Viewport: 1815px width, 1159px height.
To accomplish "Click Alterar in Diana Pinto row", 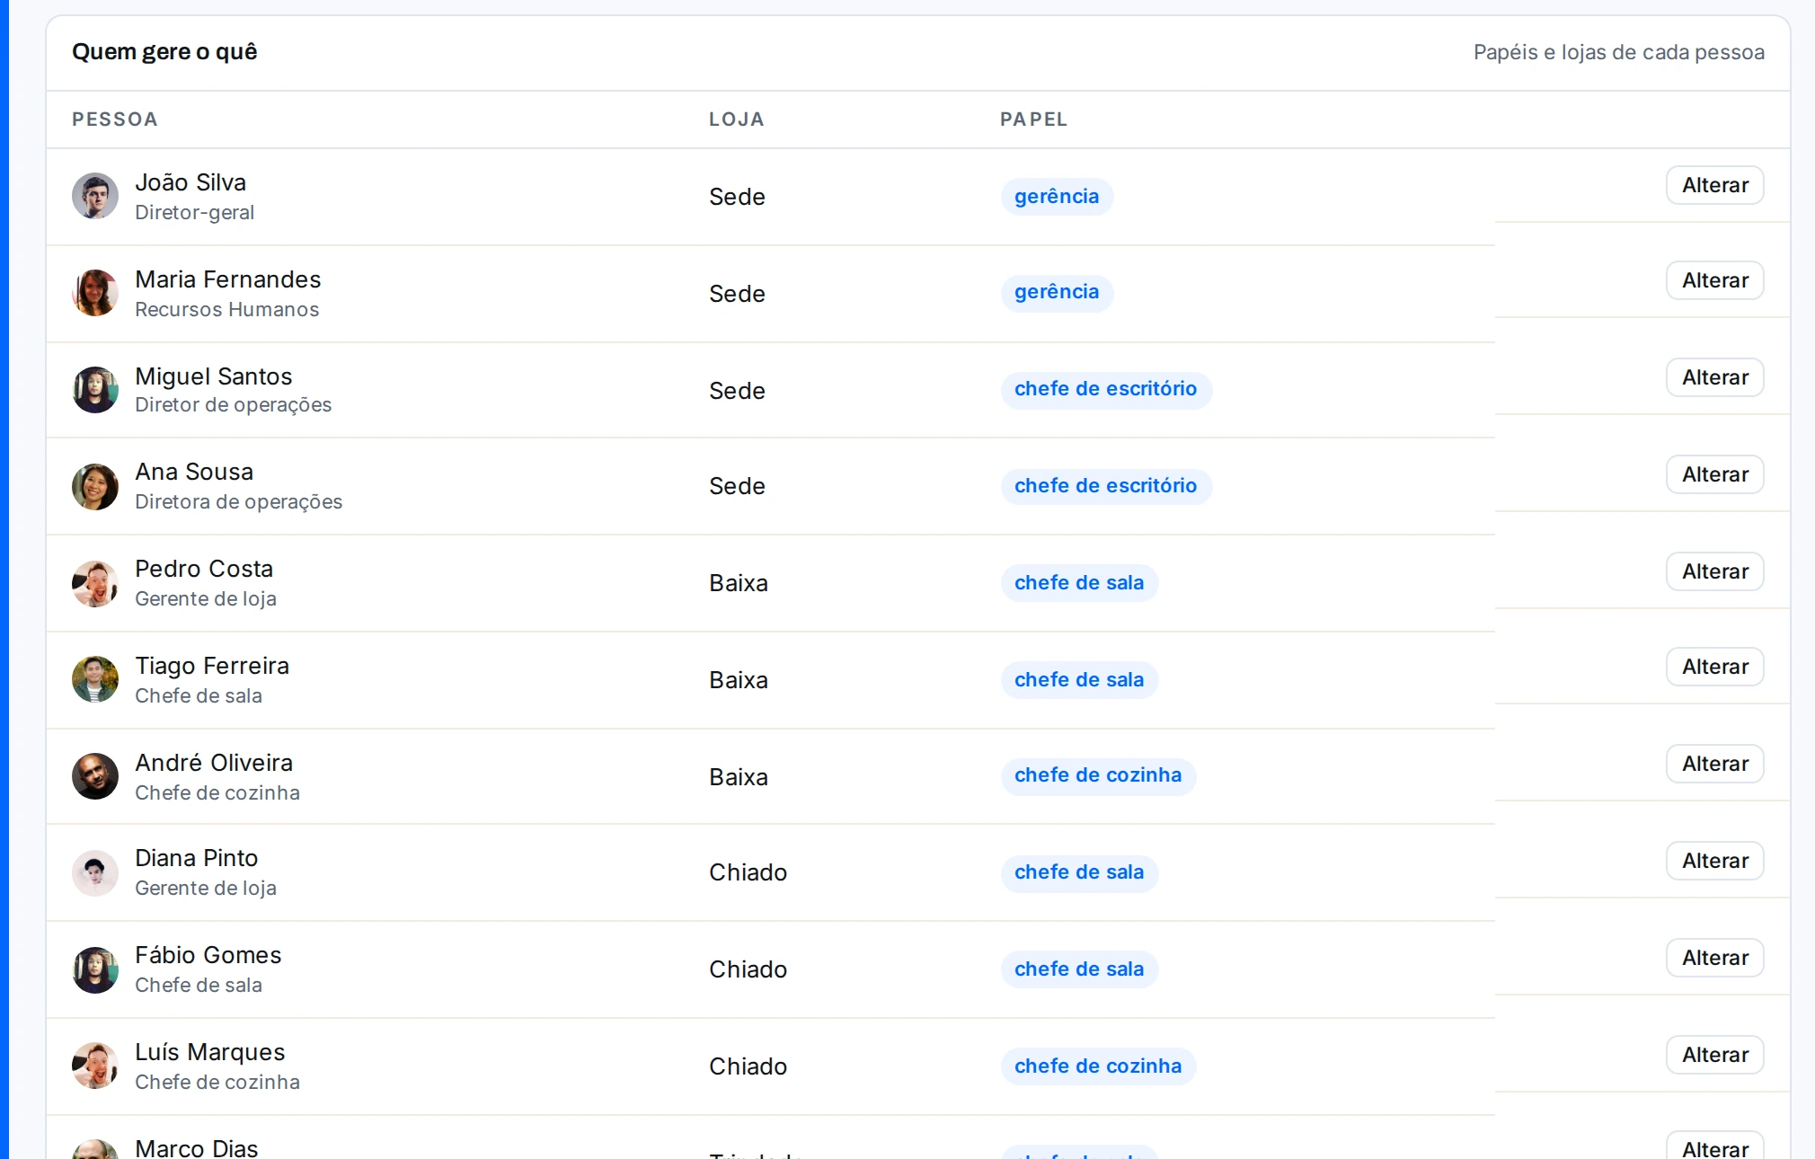I will click(1714, 861).
